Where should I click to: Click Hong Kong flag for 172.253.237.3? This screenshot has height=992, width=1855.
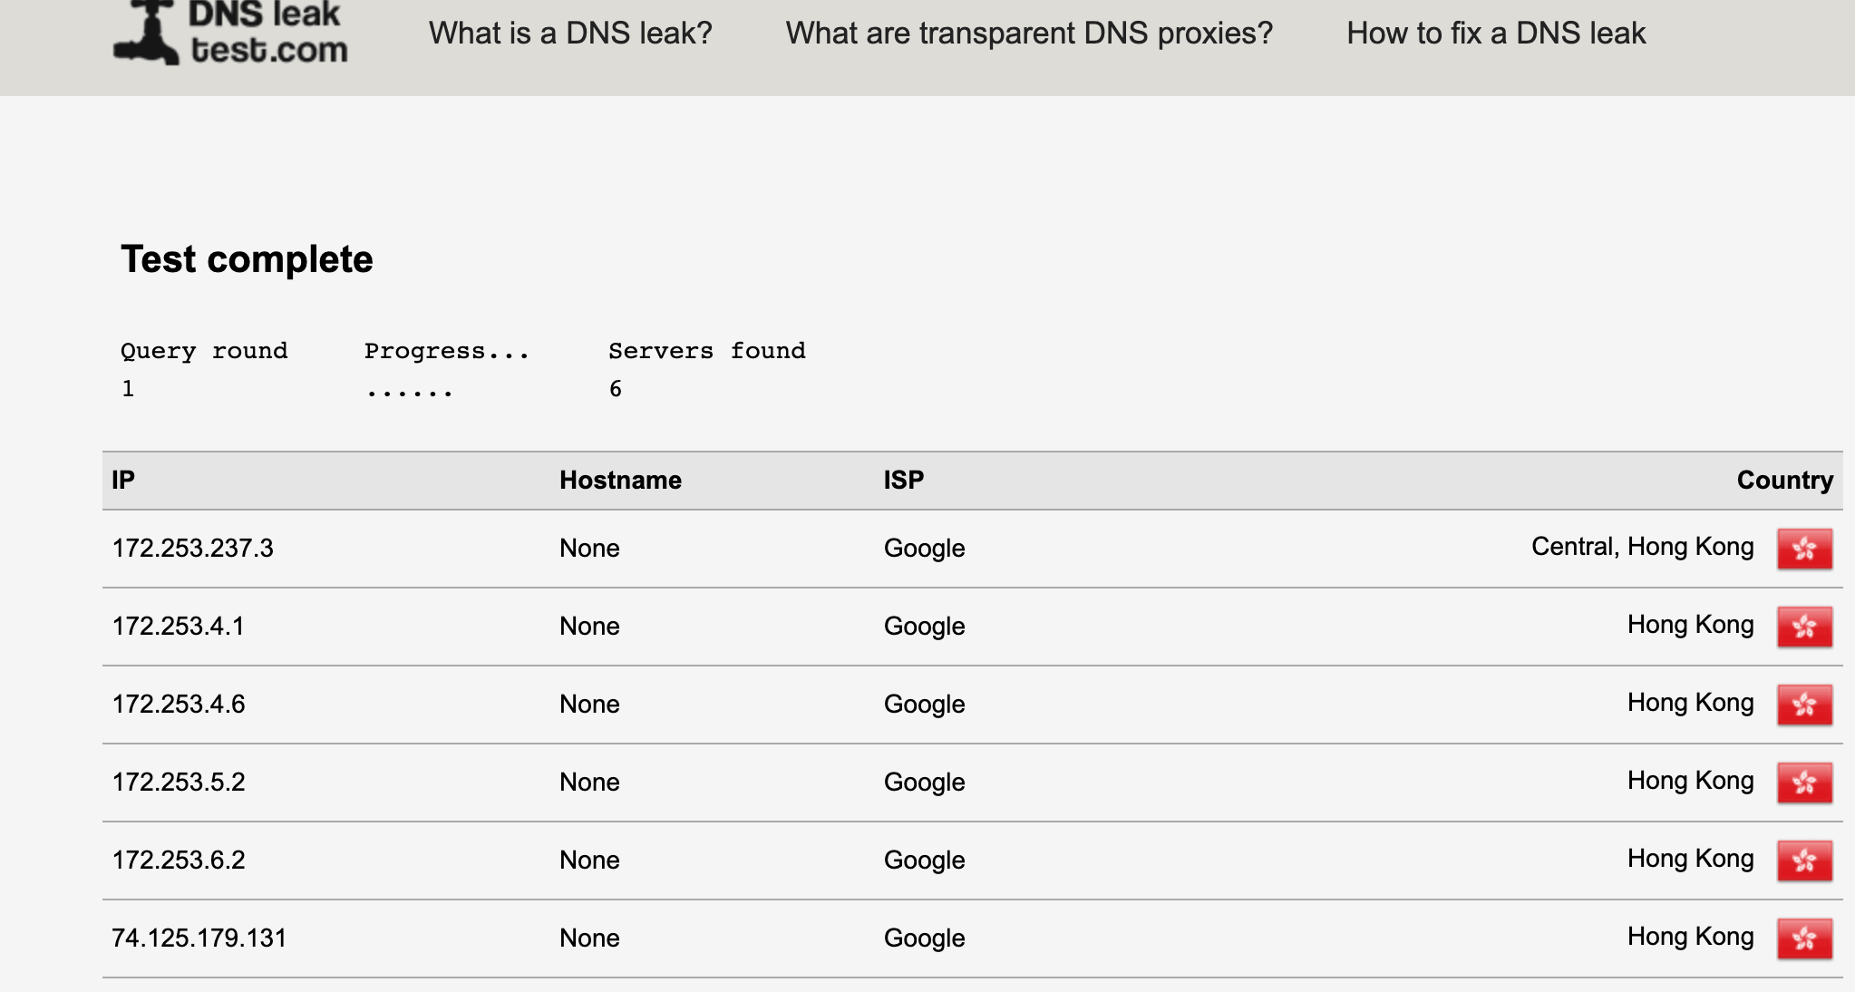pos(1804,549)
